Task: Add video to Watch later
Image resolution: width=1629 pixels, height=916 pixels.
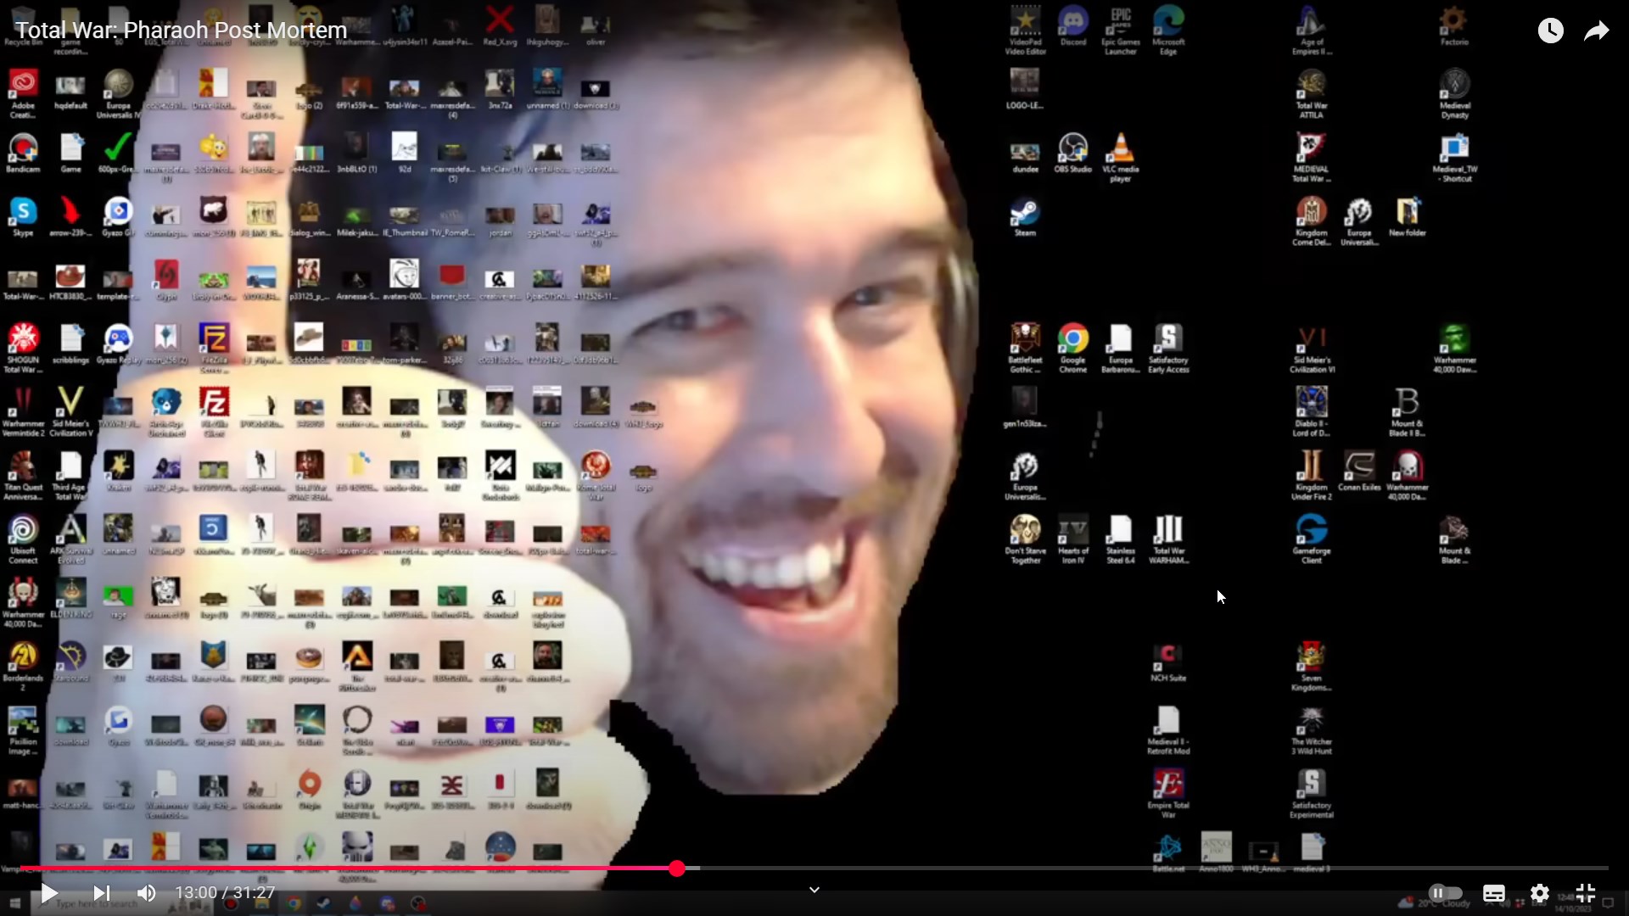Action: point(1551,31)
